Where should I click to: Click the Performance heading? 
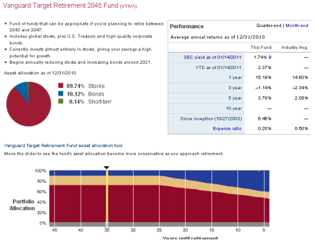coord(187,27)
